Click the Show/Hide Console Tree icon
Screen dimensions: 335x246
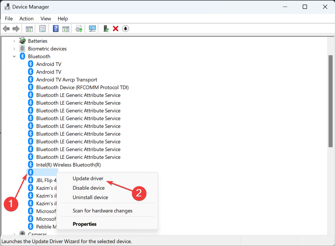(x=29, y=29)
